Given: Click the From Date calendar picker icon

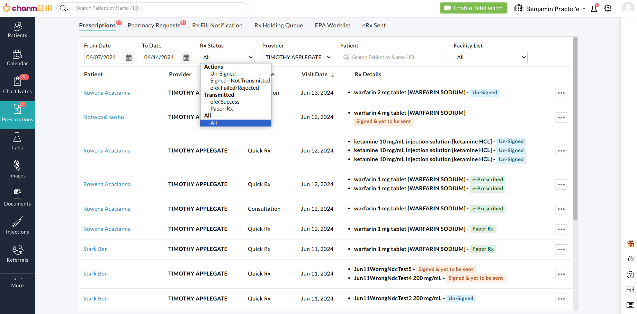Looking at the screenshot, I should click(128, 58).
